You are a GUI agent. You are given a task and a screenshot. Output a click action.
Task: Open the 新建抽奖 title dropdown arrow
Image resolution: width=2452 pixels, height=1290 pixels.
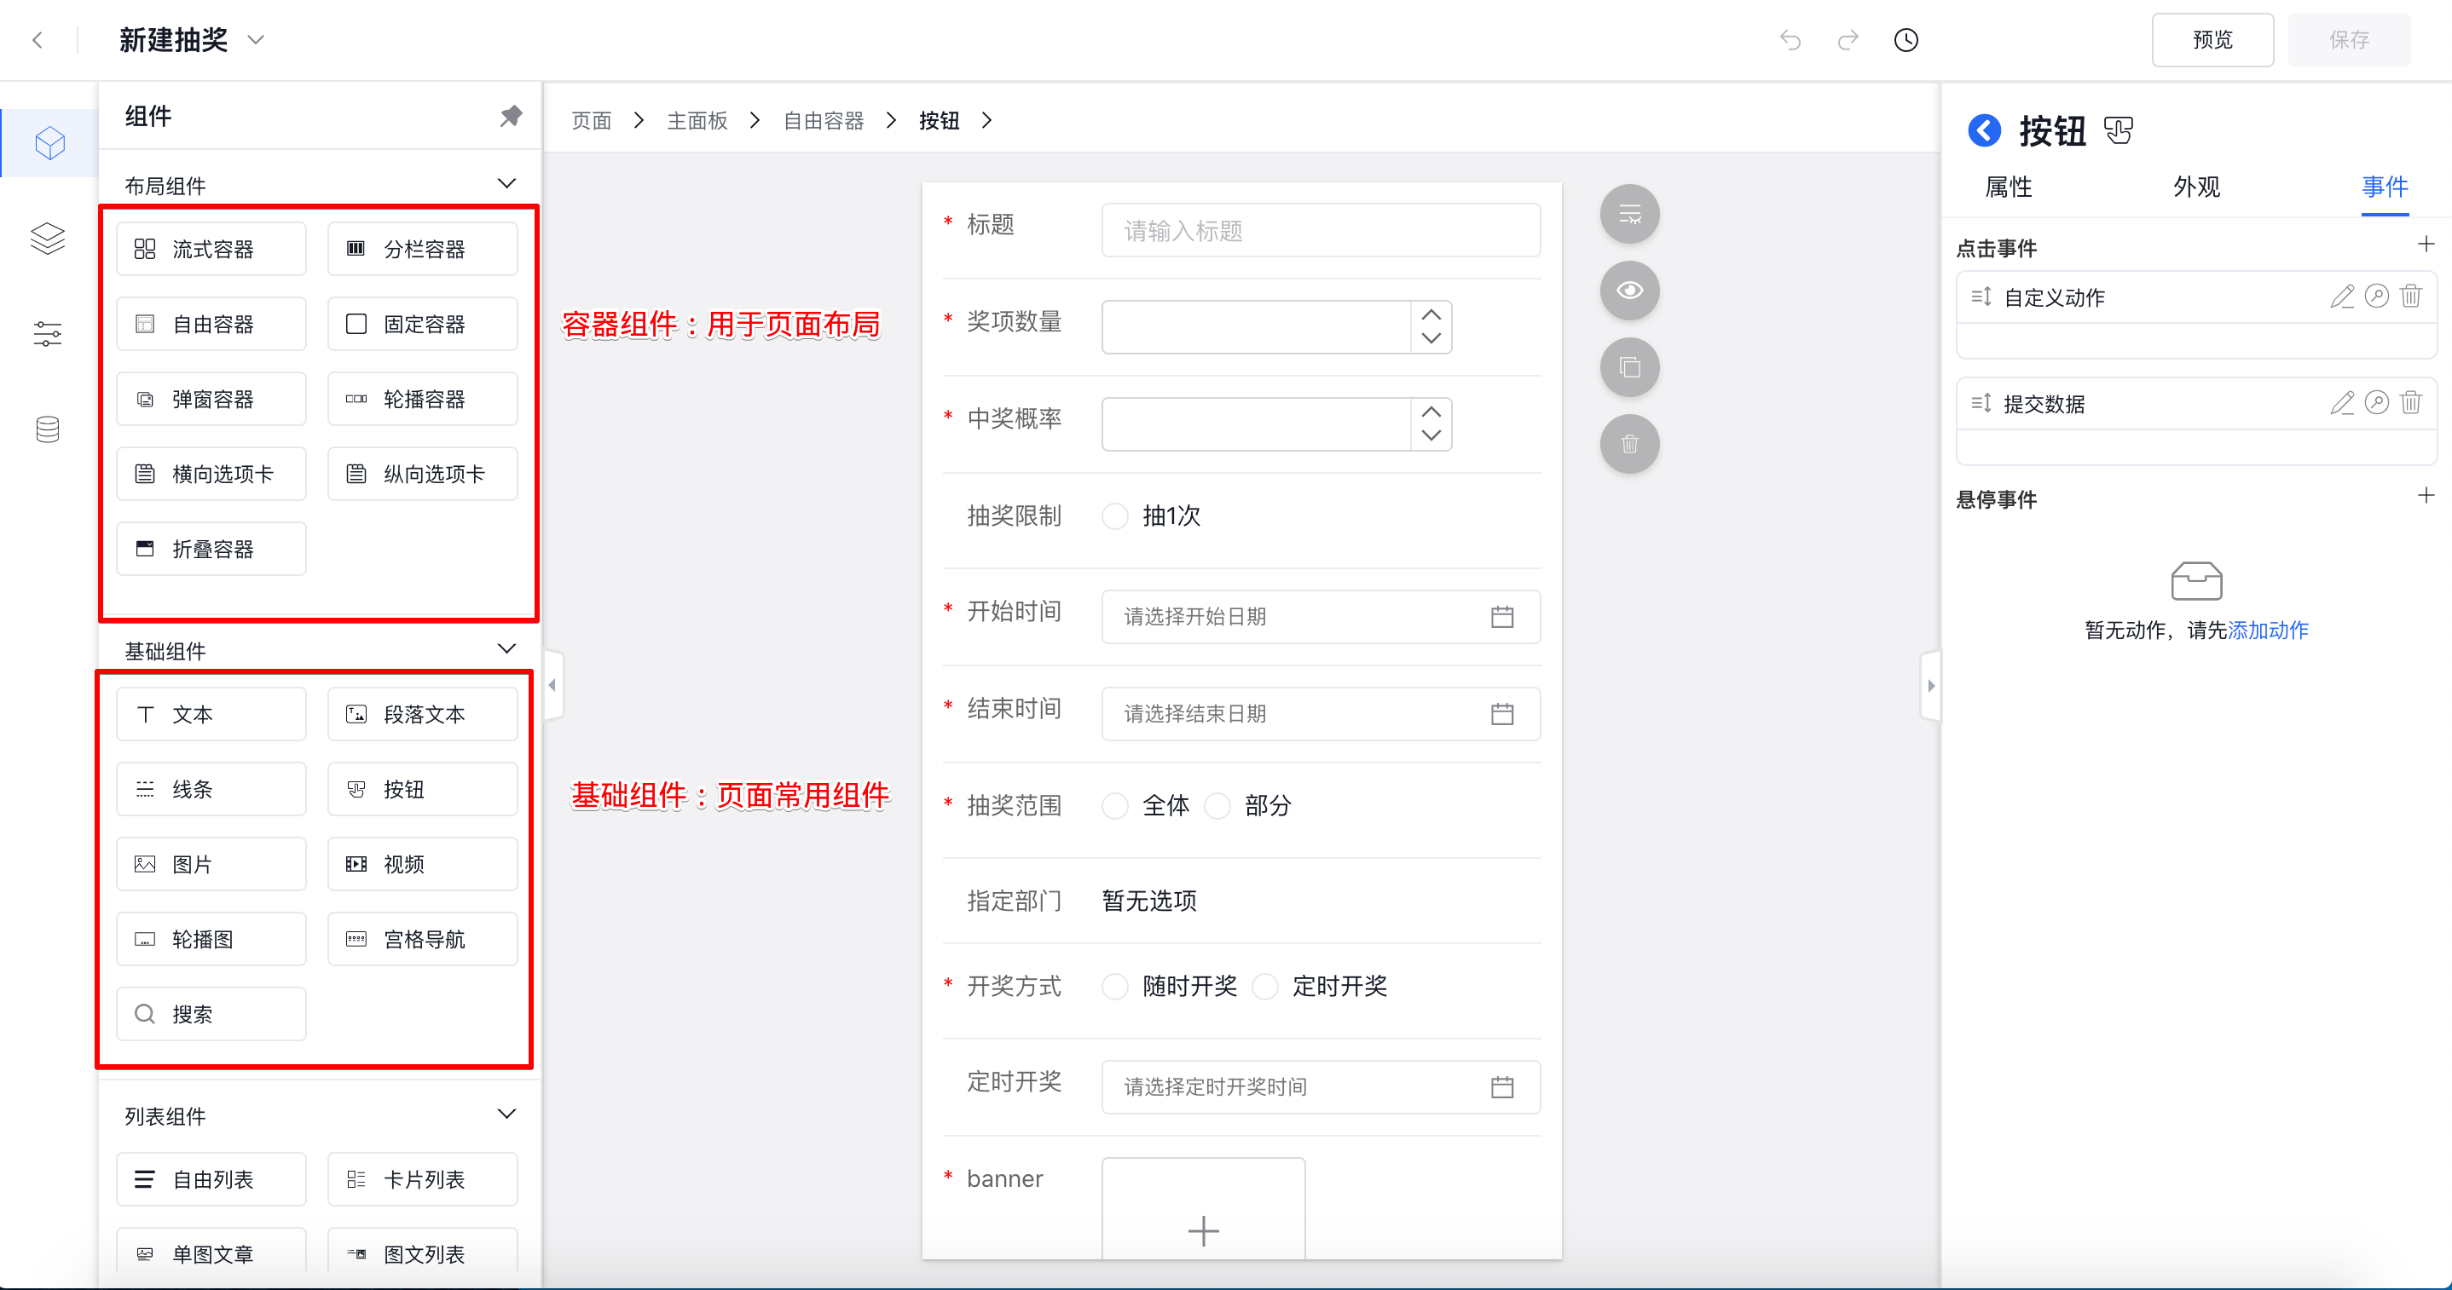point(255,40)
